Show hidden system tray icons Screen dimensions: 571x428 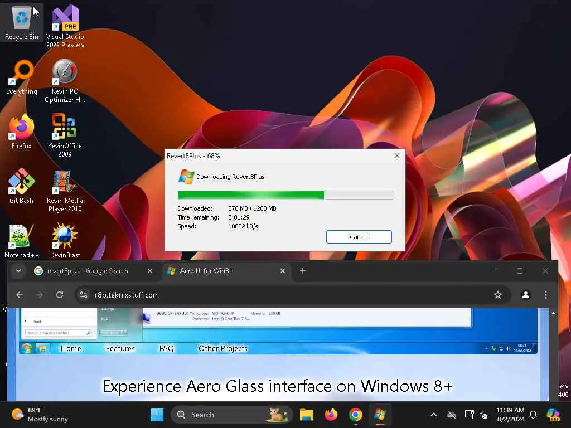(x=434, y=415)
